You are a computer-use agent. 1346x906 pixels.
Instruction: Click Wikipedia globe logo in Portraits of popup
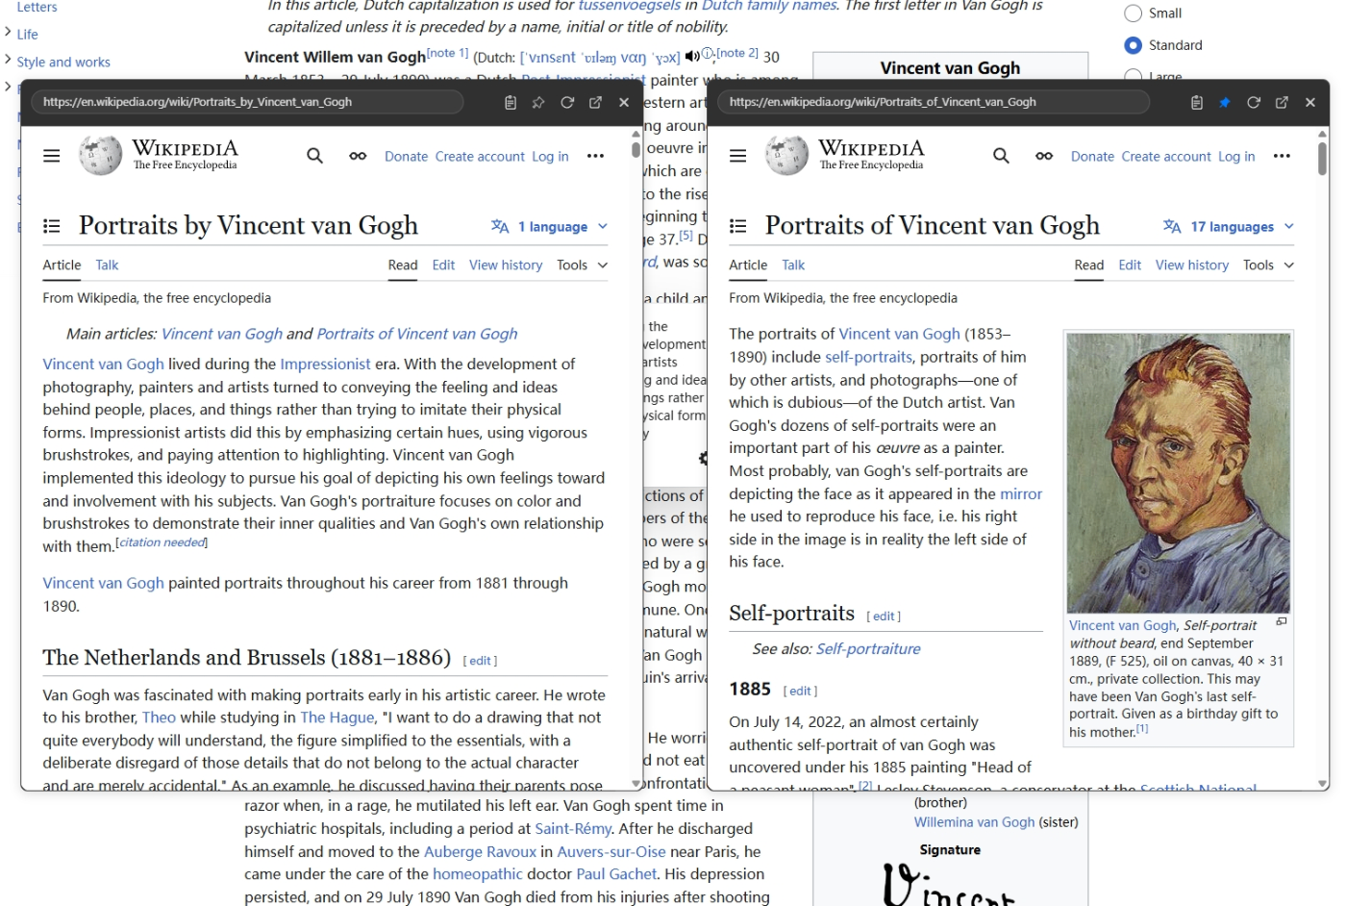(x=786, y=155)
